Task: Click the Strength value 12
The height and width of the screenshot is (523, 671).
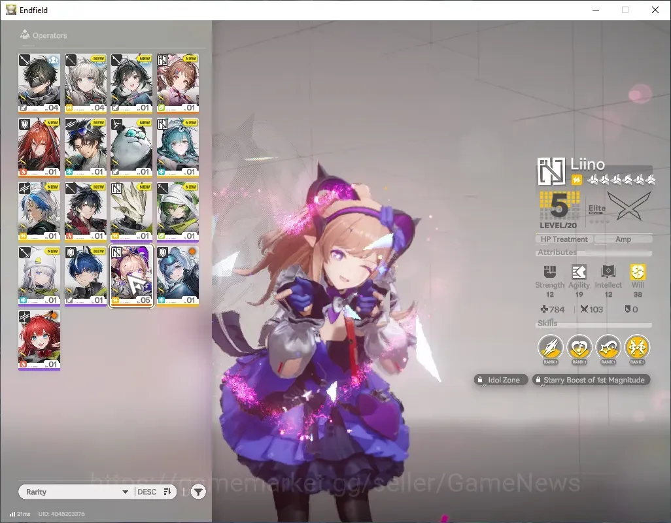Action: tap(550, 294)
